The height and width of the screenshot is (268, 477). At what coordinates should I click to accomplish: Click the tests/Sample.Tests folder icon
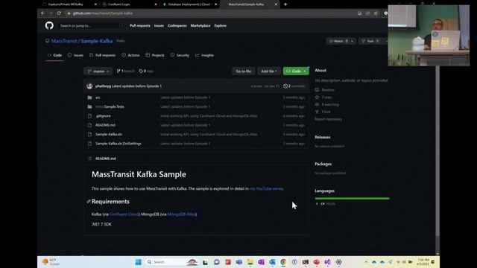(x=89, y=106)
